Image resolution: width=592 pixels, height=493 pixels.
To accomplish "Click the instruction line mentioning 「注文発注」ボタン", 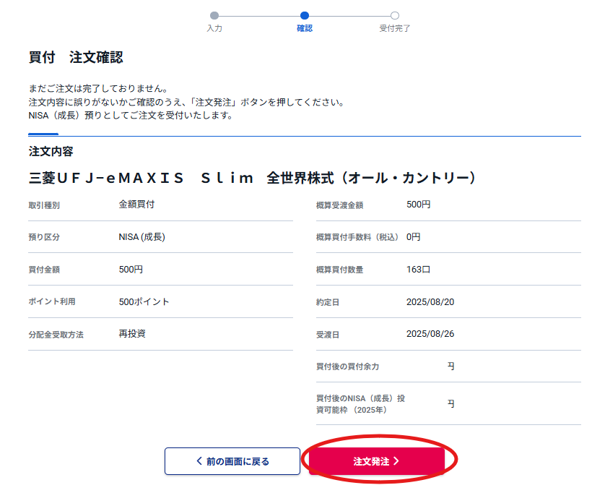I will coord(186,102).
